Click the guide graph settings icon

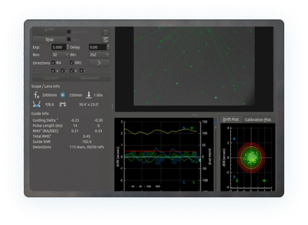pos(106,39)
